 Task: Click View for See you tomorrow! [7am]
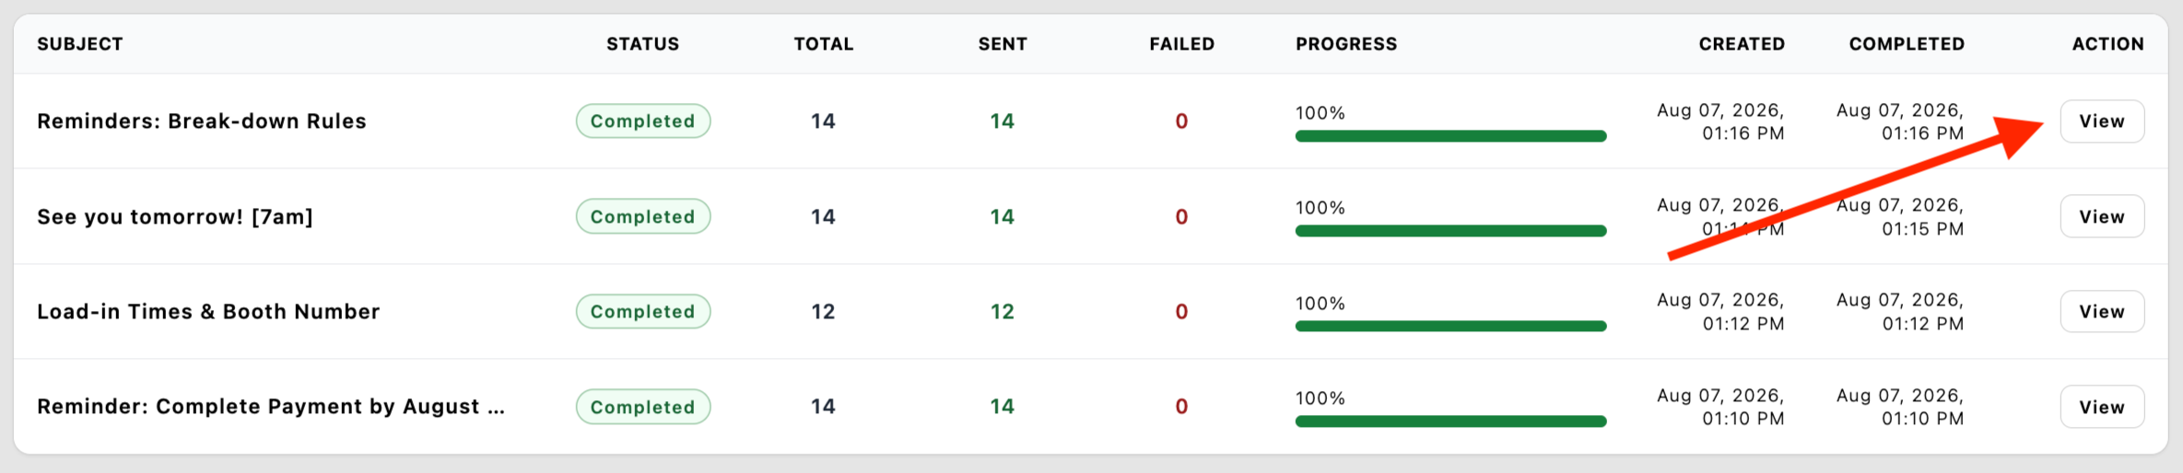click(x=2102, y=216)
